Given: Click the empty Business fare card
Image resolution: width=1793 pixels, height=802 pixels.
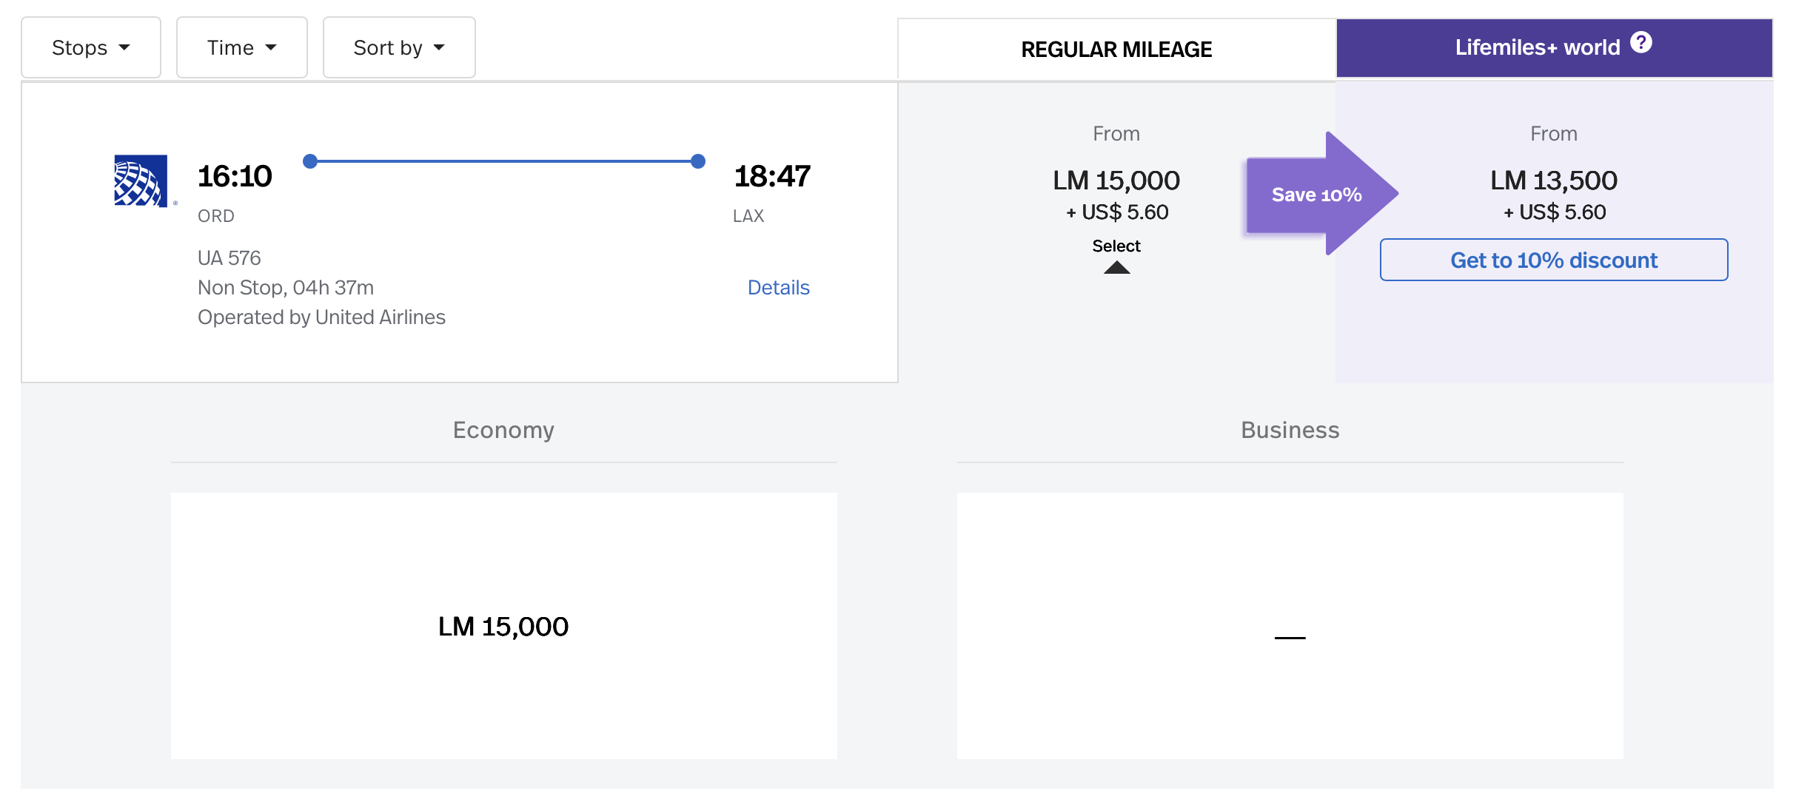Looking at the screenshot, I should pos(1290,626).
